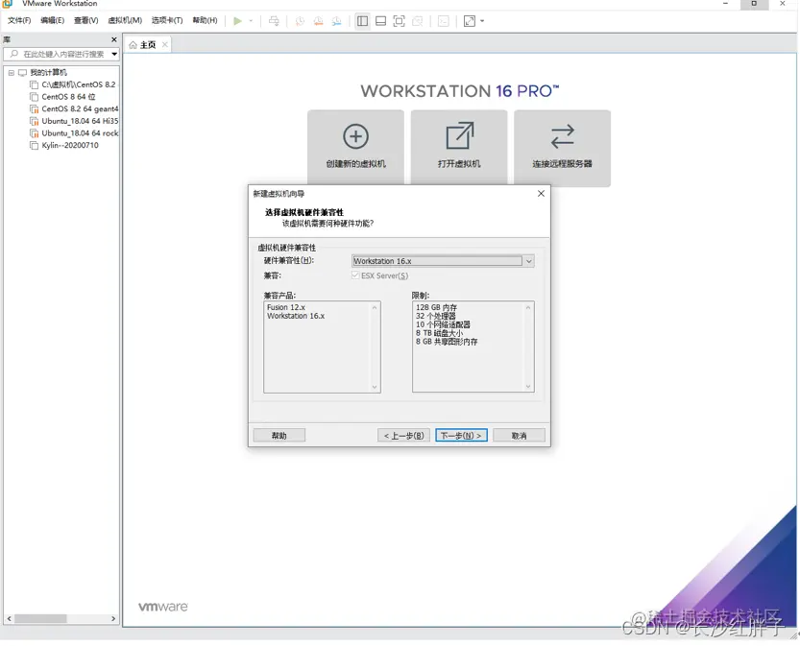Screen dimensions: 800x646
Task: Select the Ubuntu_18.04 64 rock VM
Action: 80,133
